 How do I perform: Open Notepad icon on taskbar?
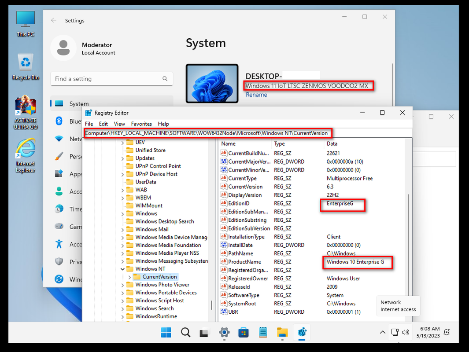point(263,332)
